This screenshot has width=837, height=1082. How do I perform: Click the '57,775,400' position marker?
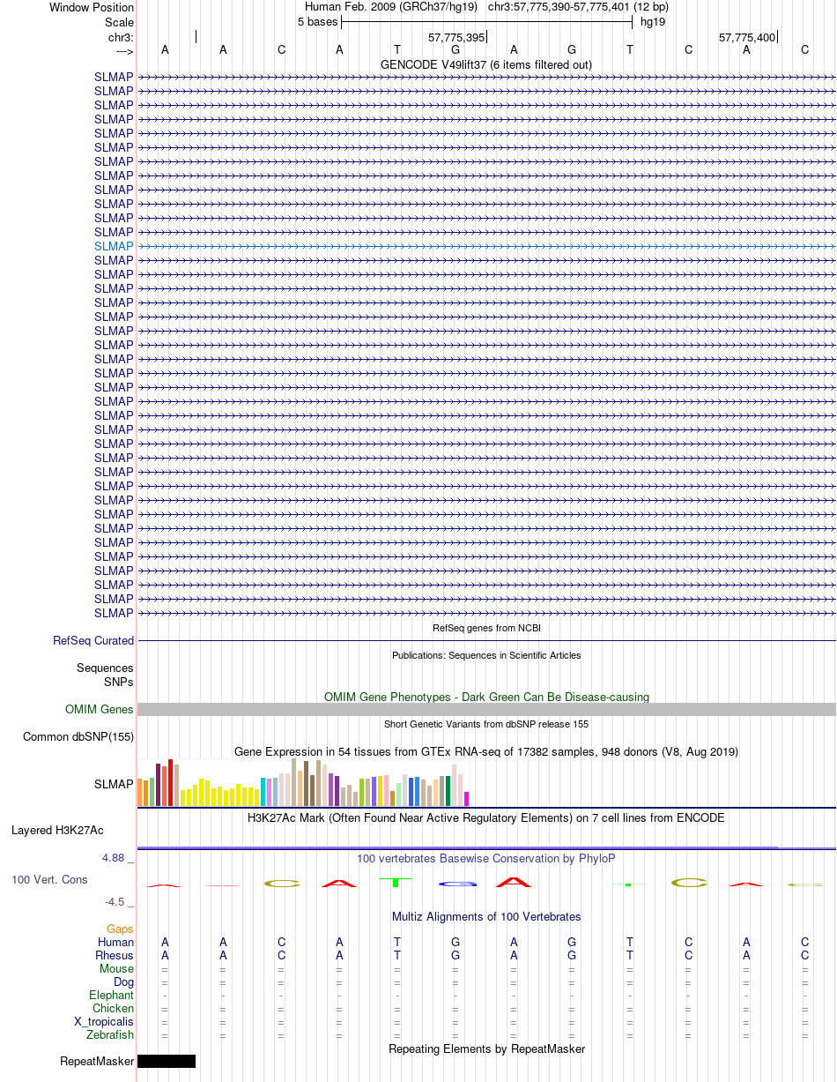tap(747, 38)
